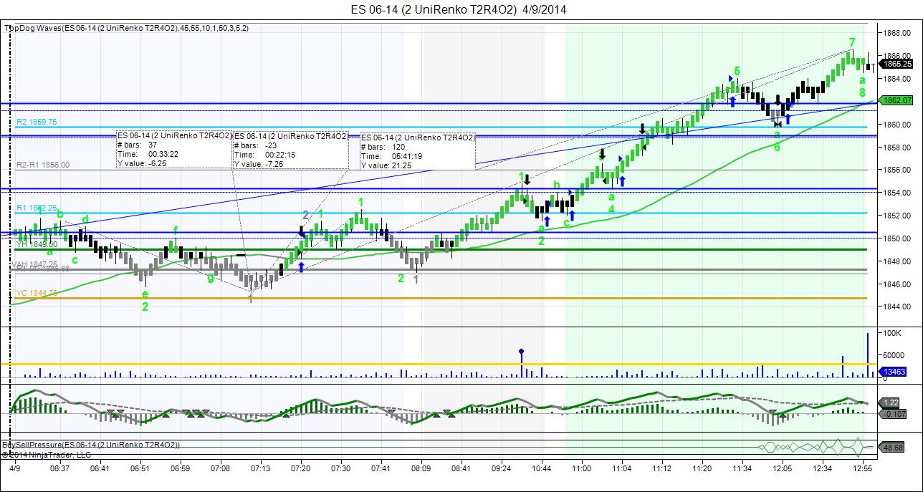This screenshot has width=923, height=492.
Task: Click the 48.68 BuySellPressure value marker
Action: pyautogui.click(x=891, y=448)
